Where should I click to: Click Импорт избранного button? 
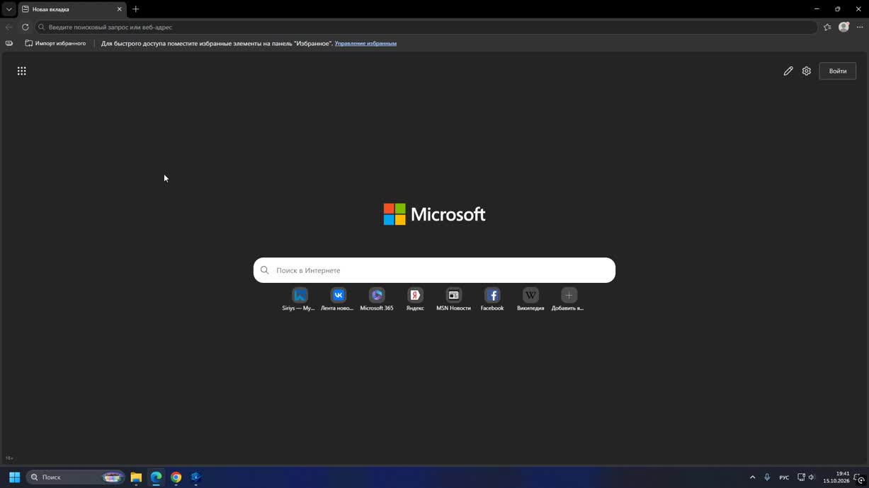coord(55,43)
